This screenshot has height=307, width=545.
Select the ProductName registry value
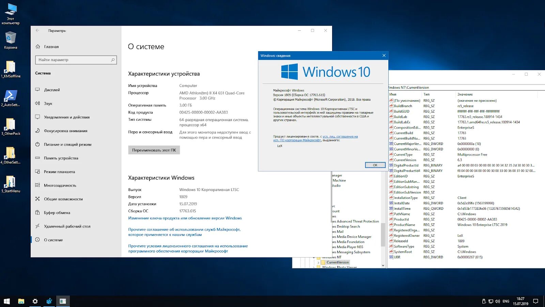pos(404,225)
